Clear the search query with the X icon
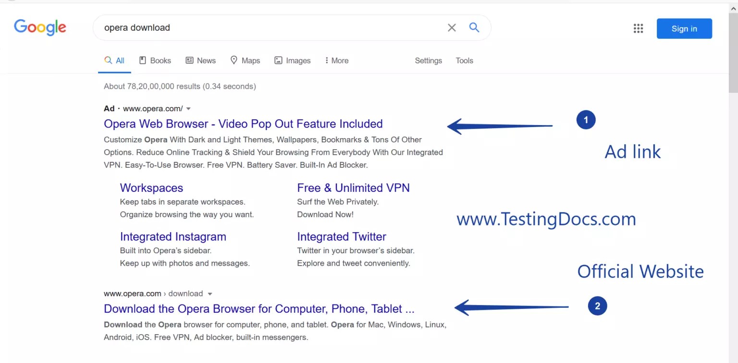The height and width of the screenshot is (363, 738). point(451,27)
